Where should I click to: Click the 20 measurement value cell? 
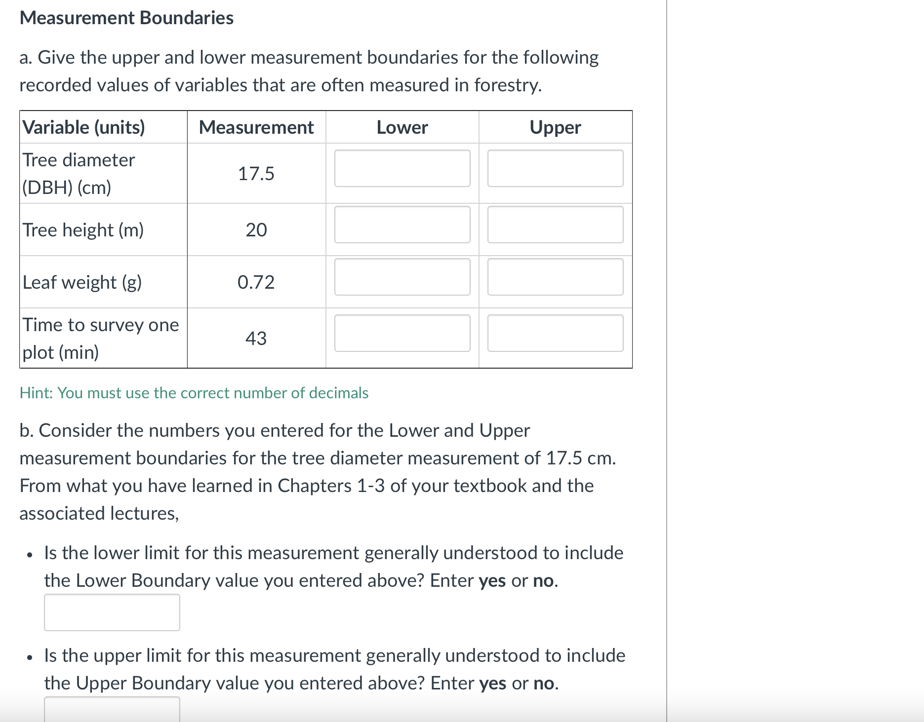pyautogui.click(x=256, y=229)
